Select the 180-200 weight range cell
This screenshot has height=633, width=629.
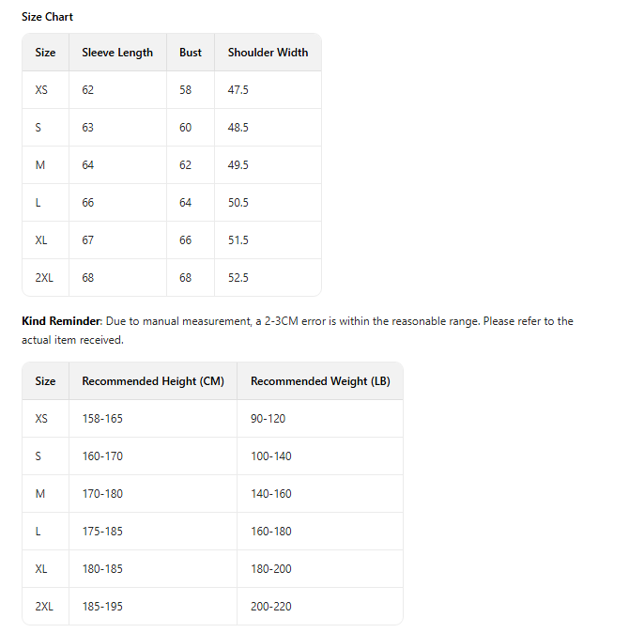click(x=271, y=569)
